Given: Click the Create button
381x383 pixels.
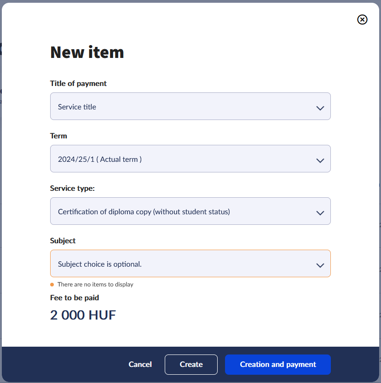Looking at the screenshot, I should pyautogui.click(x=191, y=365).
